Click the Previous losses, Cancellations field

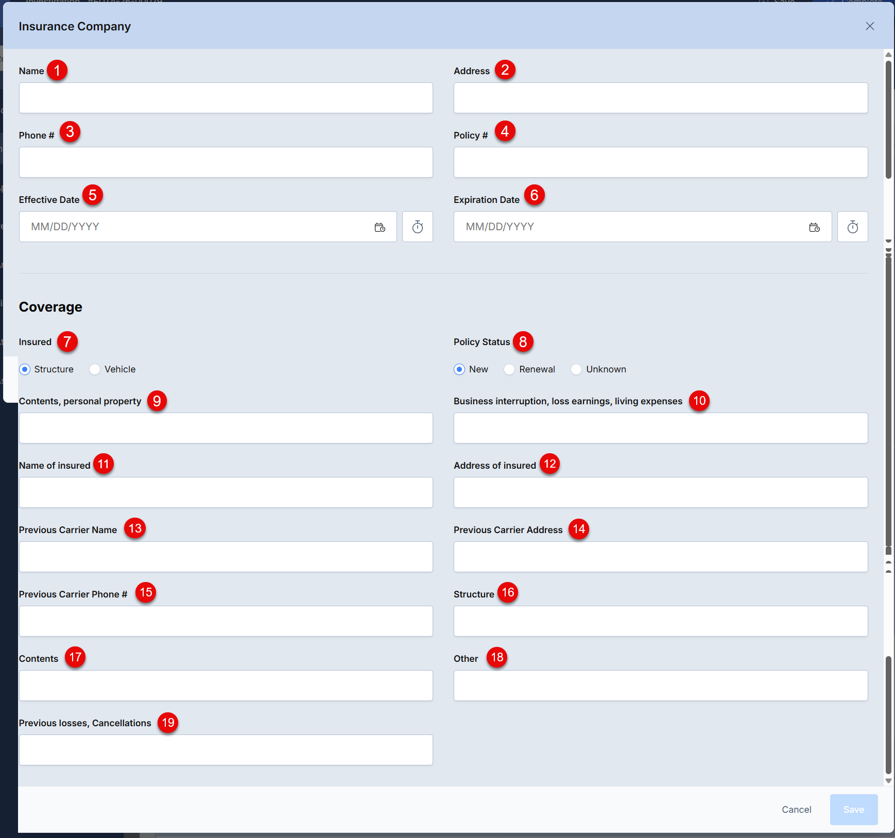click(226, 750)
